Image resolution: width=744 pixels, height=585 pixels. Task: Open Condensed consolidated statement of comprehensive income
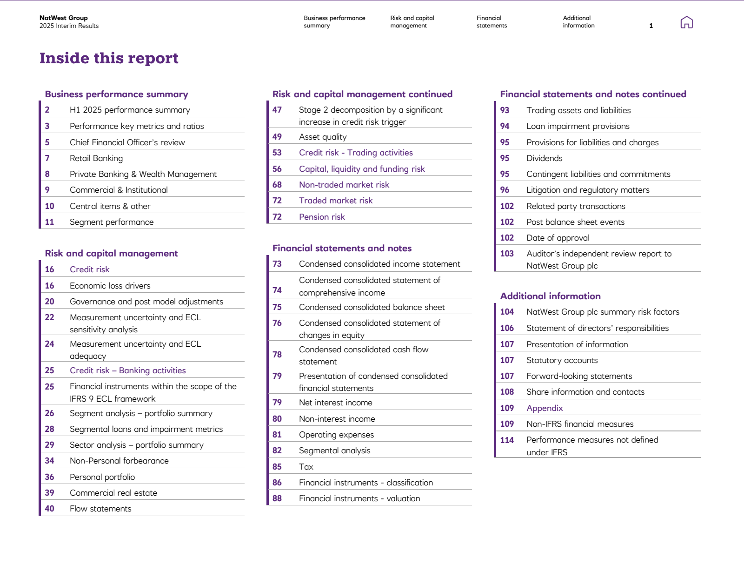click(370, 286)
